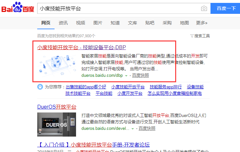The width and height of the screenshot is (240, 152).
Task: Open suggestion 小度开发平台
Action: 130,93
